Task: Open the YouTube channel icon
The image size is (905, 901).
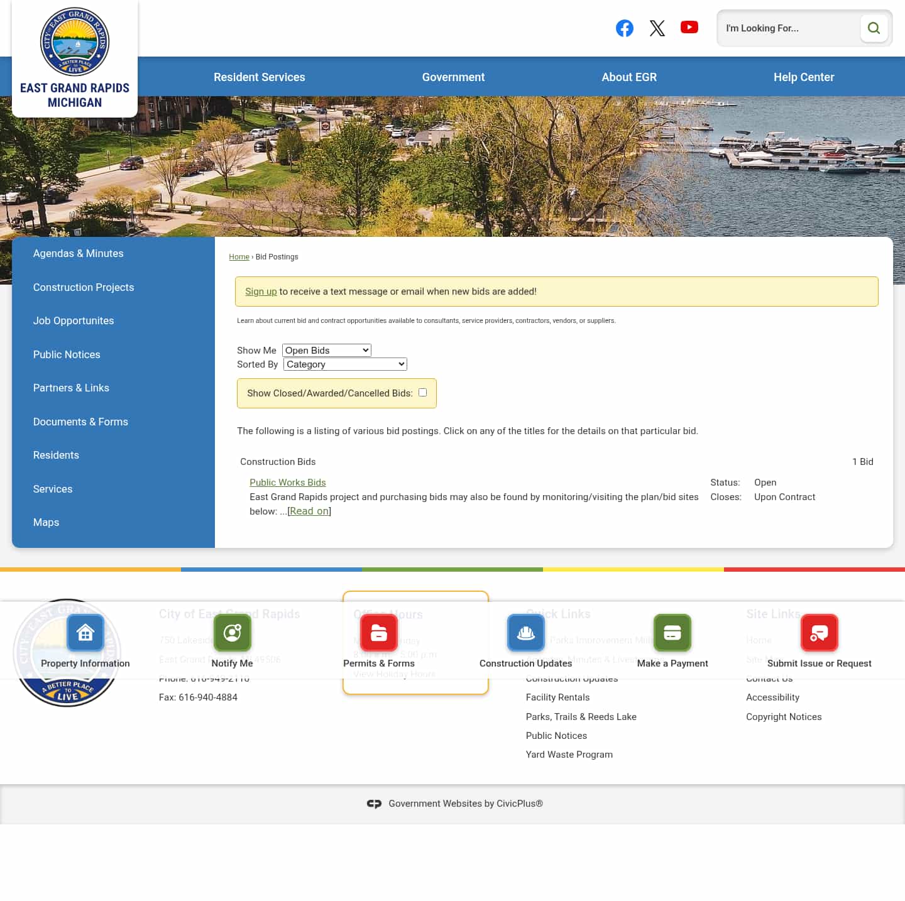Action: [x=689, y=28]
